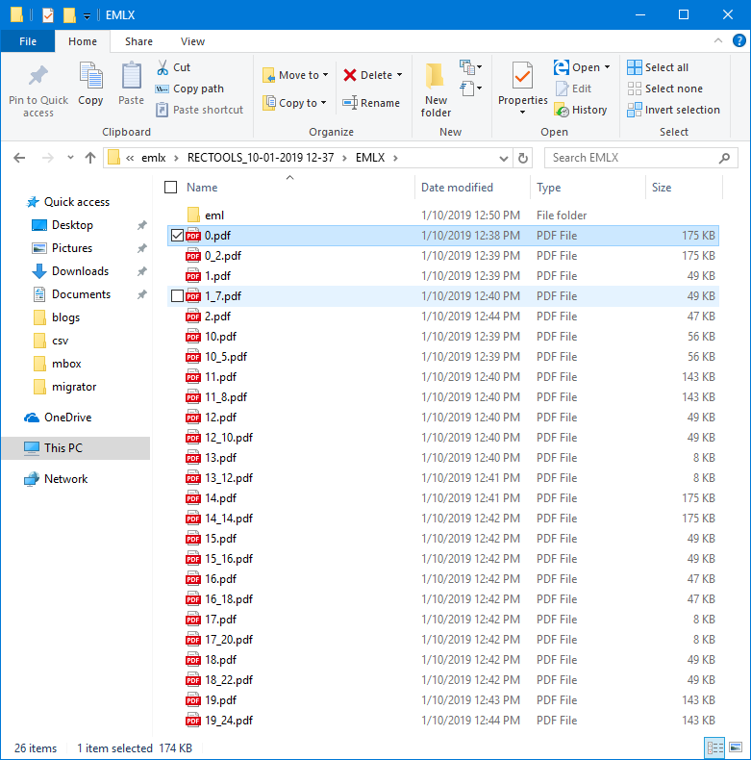The width and height of the screenshot is (751, 760).
Task: Toggle the select-all checkbox beside Name
Action: [x=170, y=188]
